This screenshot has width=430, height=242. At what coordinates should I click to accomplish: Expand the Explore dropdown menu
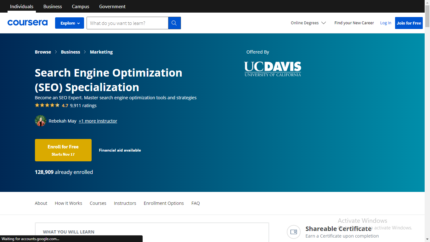(70, 23)
